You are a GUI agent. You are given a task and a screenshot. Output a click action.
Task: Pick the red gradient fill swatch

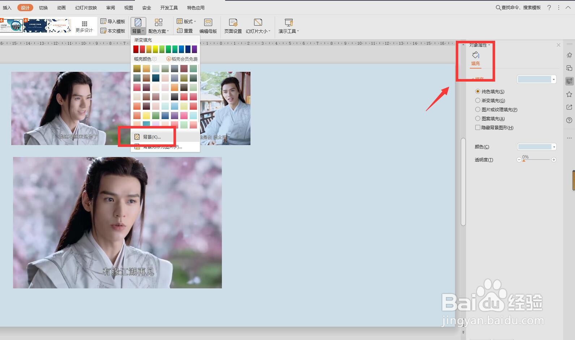point(136,49)
